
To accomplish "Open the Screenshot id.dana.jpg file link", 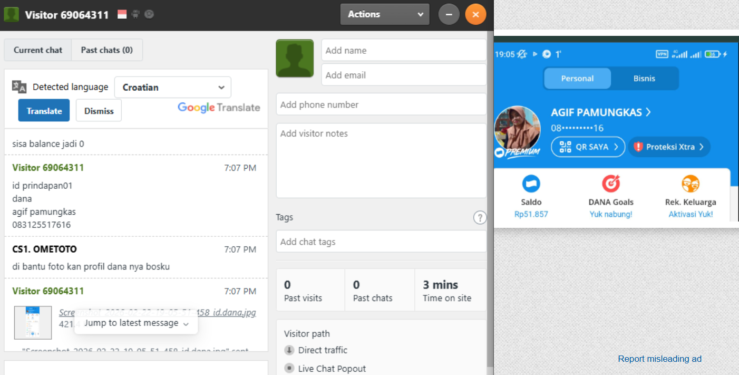I will tap(158, 313).
